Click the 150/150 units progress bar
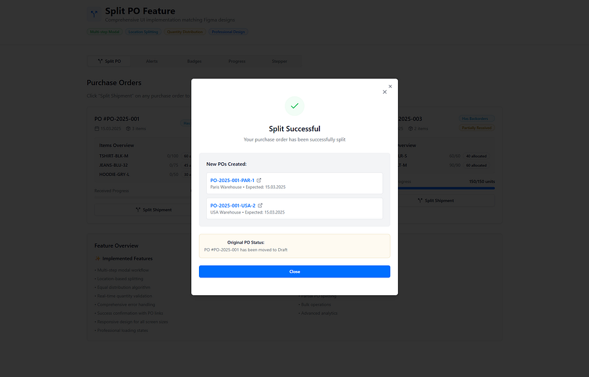 pos(446,188)
